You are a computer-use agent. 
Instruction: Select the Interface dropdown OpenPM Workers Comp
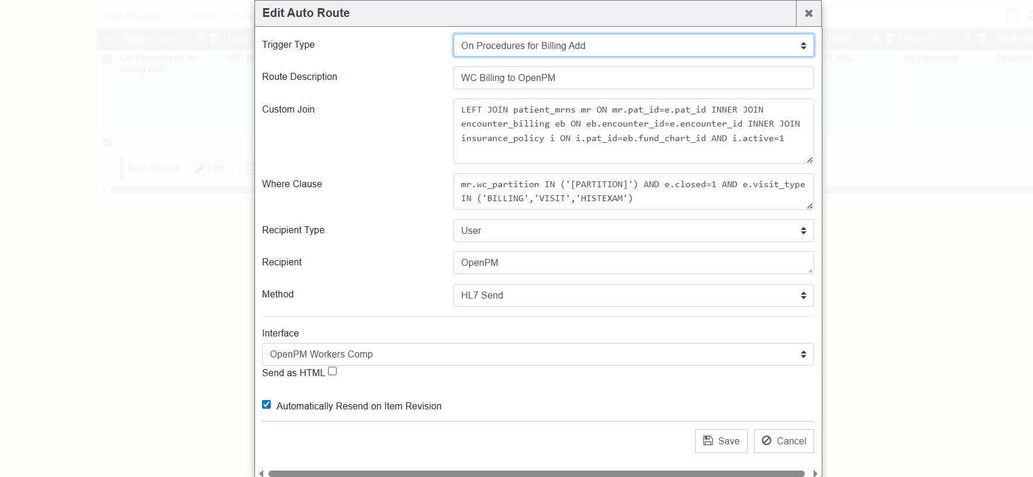tap(537, 354)
